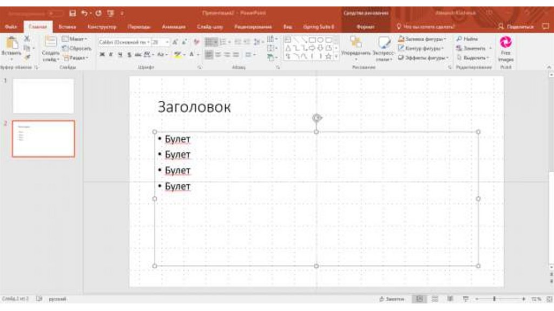Cut selection with scissors icon
The image size is (554, 311).
click(x=27, y=38)
